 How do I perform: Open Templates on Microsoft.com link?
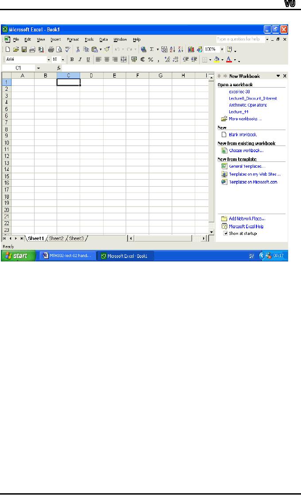(x=253, y=182)
